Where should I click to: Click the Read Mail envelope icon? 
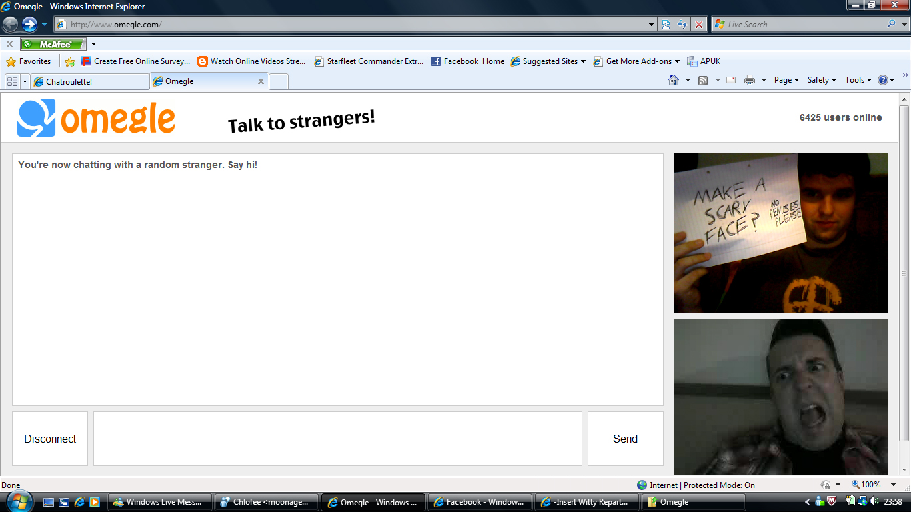coord(731,80)
